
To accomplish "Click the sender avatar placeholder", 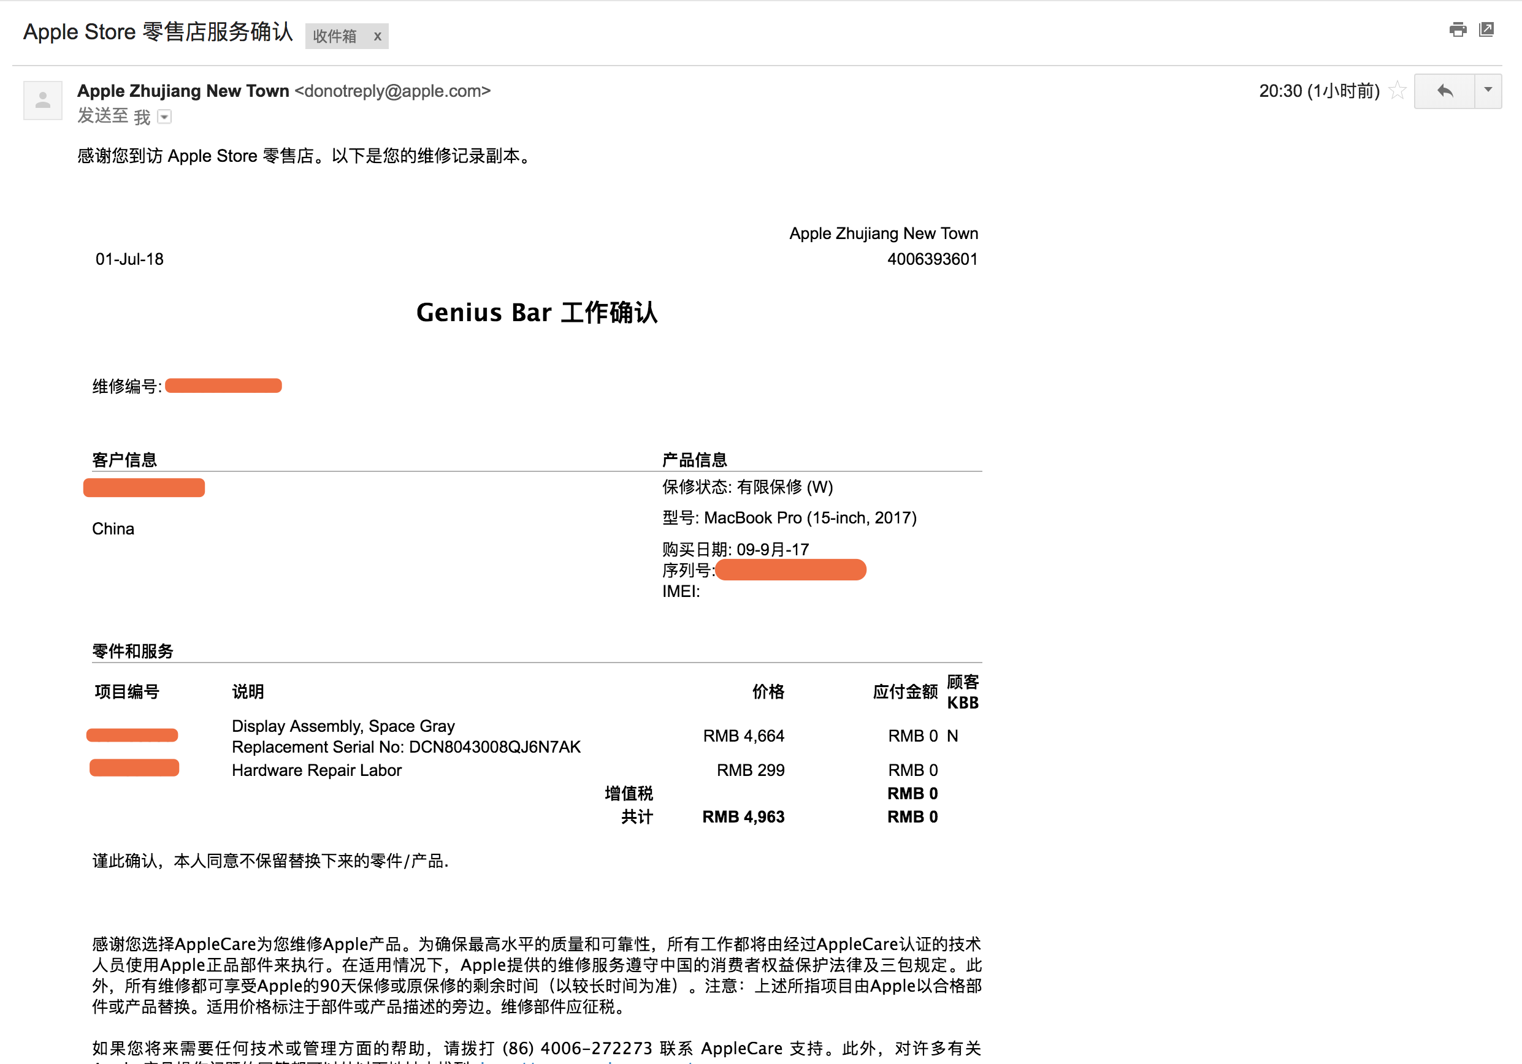I will point(43,101).
